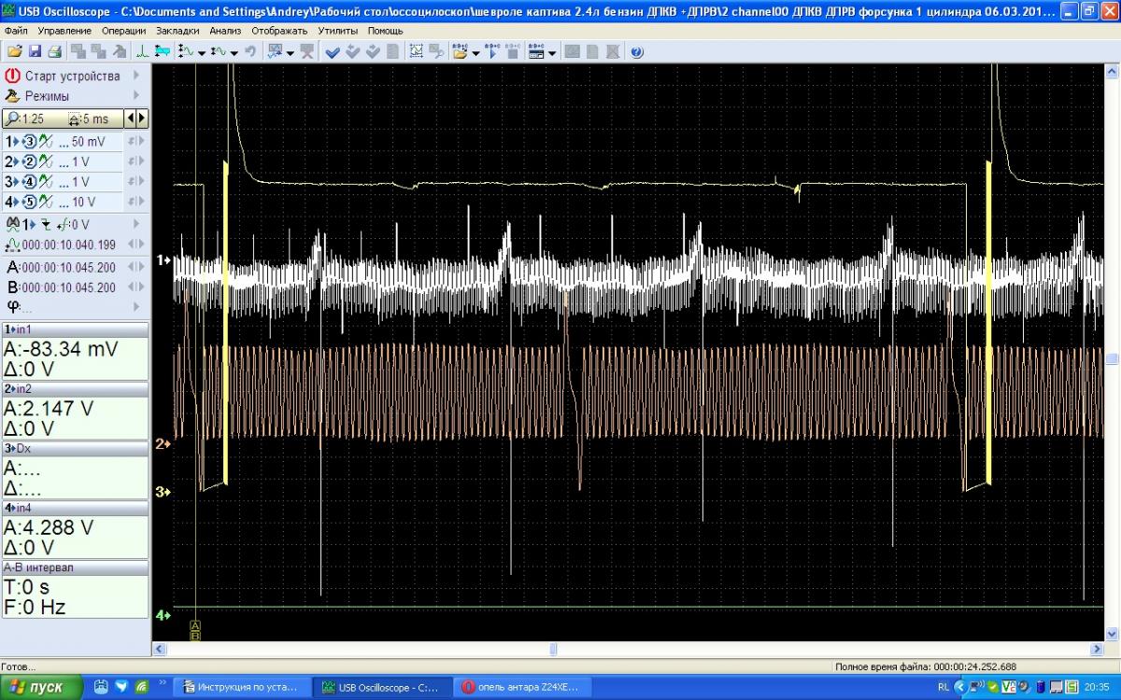Image resolution: width=1121 pixels, height=700 pixels.
Task: Open dropdown next to first waveform toolbar icon
Action: pyautogui.click(x=202, y=52)
